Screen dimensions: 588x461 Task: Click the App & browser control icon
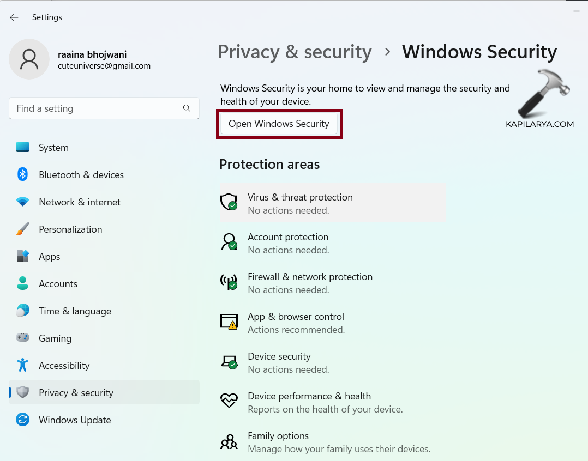[229, 322]
